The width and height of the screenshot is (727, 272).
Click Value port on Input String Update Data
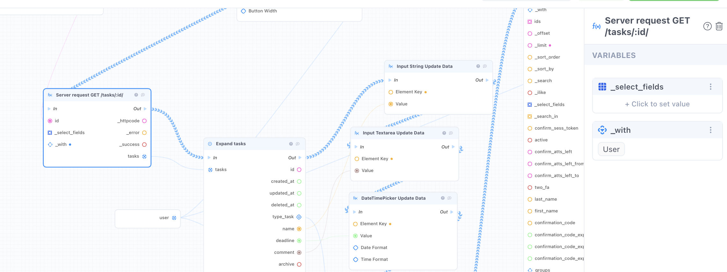(391, 104)
